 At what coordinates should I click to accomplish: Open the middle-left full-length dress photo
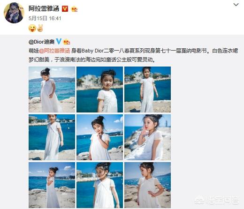click(52, 137)
